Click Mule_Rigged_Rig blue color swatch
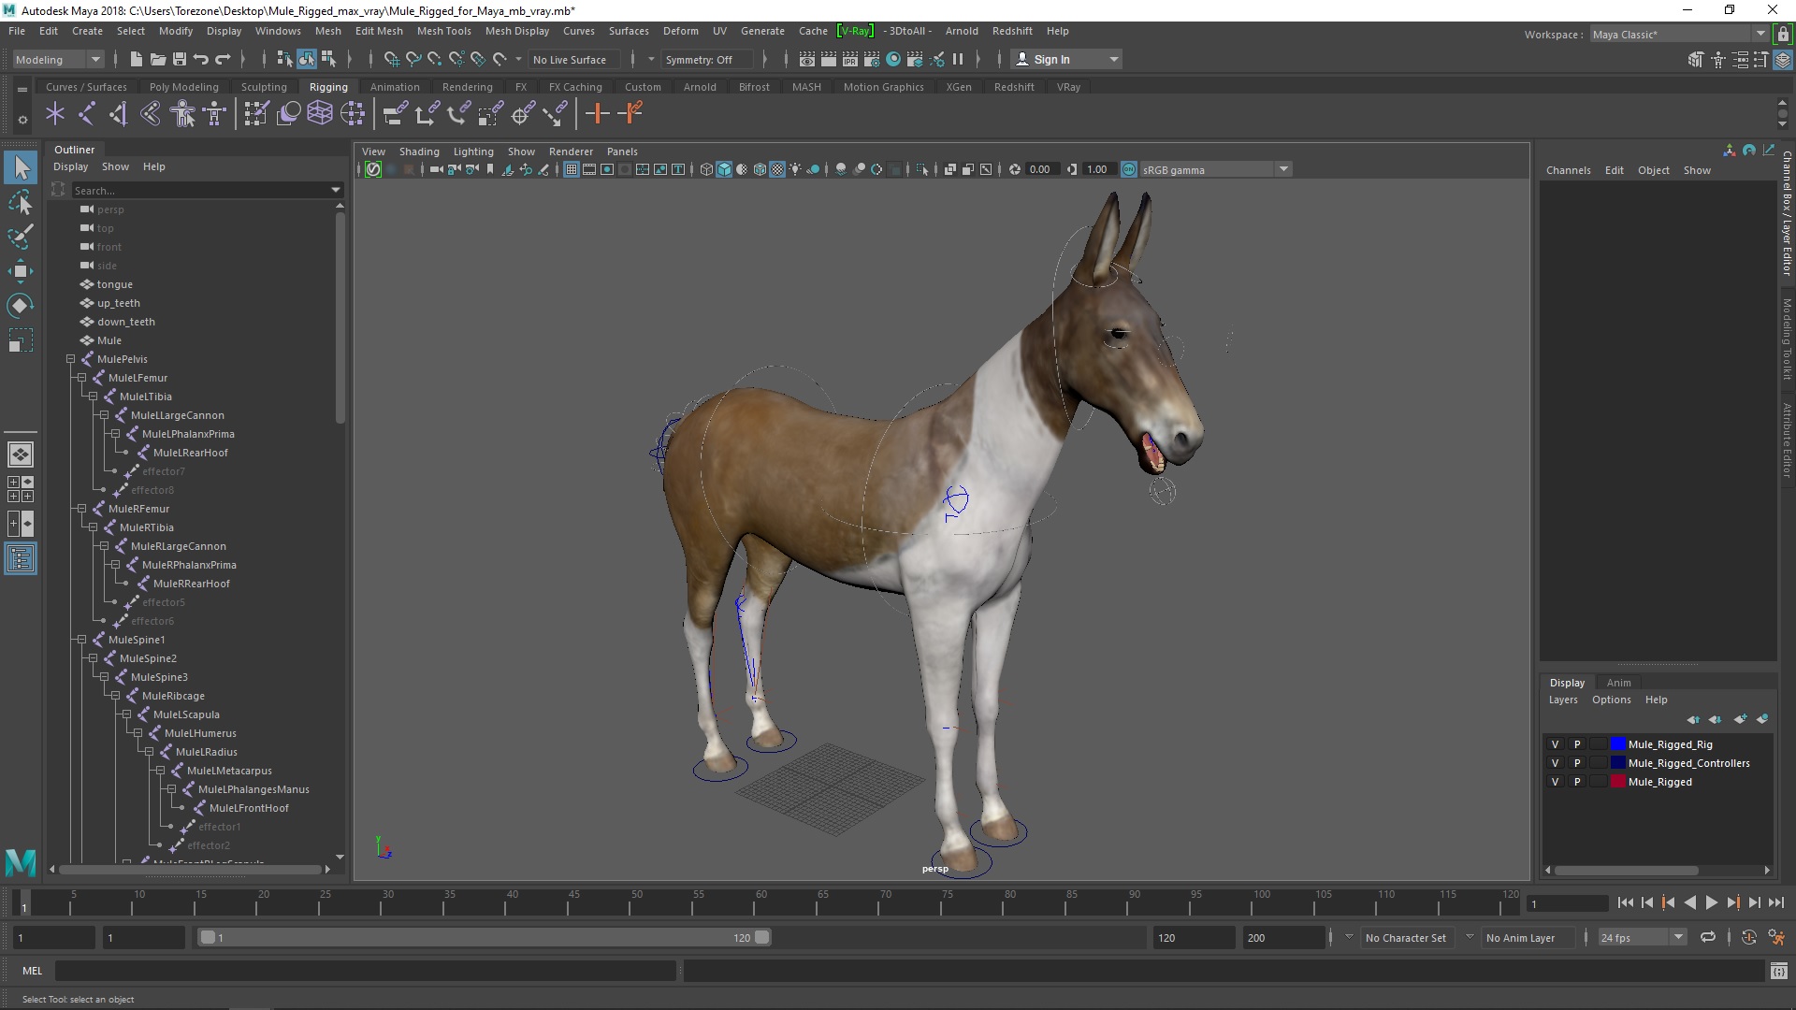Screen dimensions: 1796x1010 click(1617, 744)
